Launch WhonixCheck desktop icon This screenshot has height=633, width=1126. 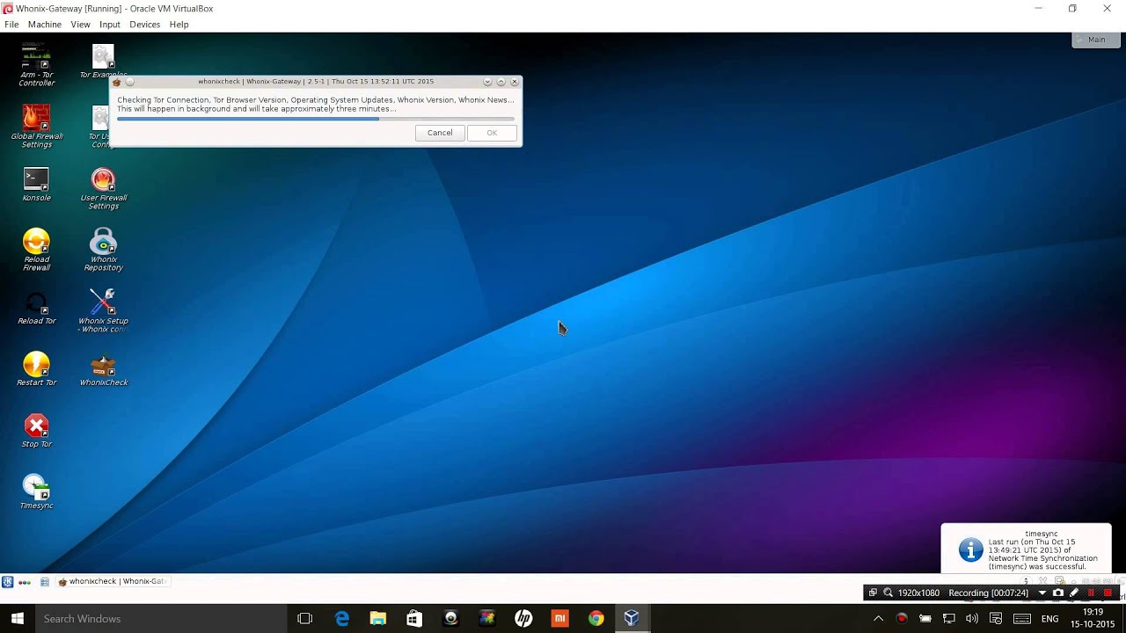pyautogui.click(x=103, y=369)
